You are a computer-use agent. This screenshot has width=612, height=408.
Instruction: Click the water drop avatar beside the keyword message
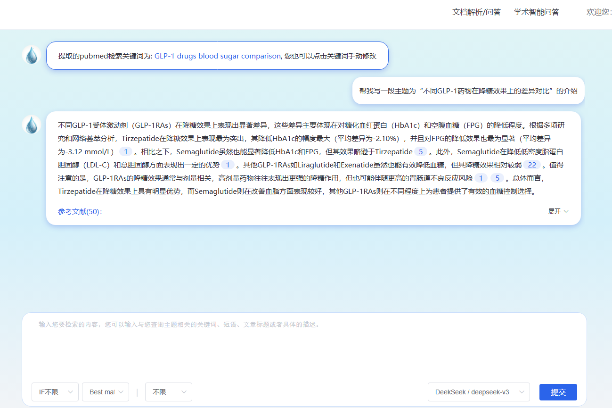click(x=32, y=55)
